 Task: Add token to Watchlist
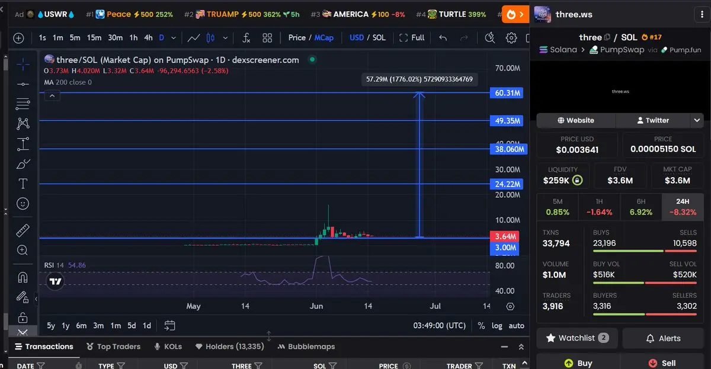[x=577, y=338]
